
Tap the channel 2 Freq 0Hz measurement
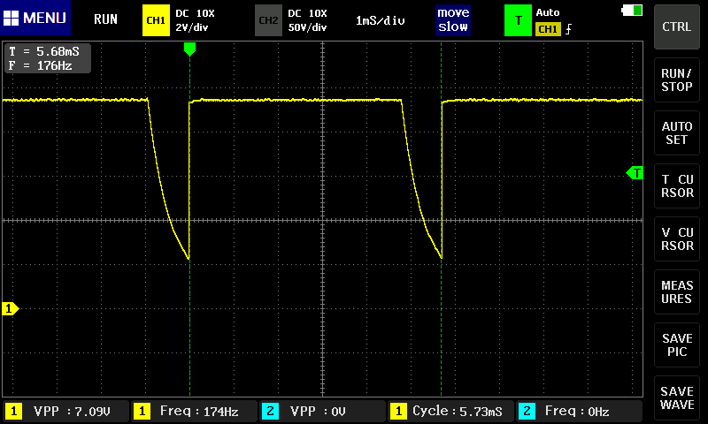(x=580, y=411)
